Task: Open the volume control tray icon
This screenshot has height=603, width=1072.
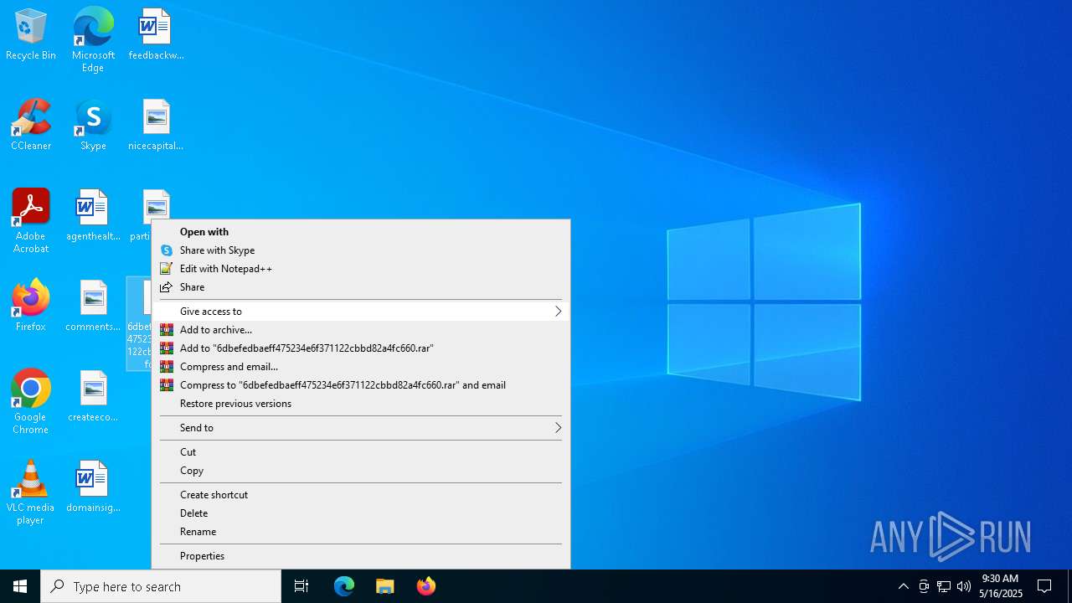Action: coord(964,586)
